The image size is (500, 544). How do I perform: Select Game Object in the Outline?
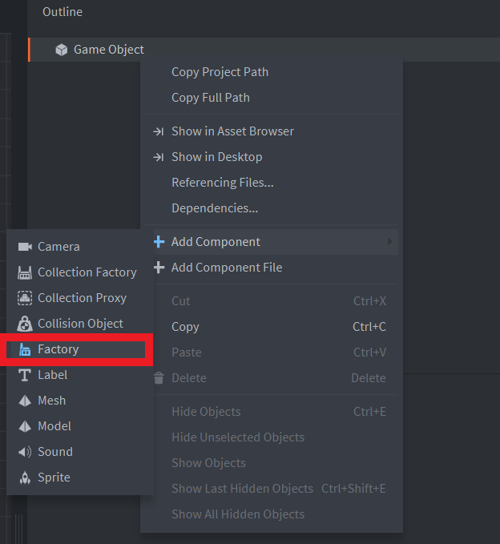[x=264, y=50]
